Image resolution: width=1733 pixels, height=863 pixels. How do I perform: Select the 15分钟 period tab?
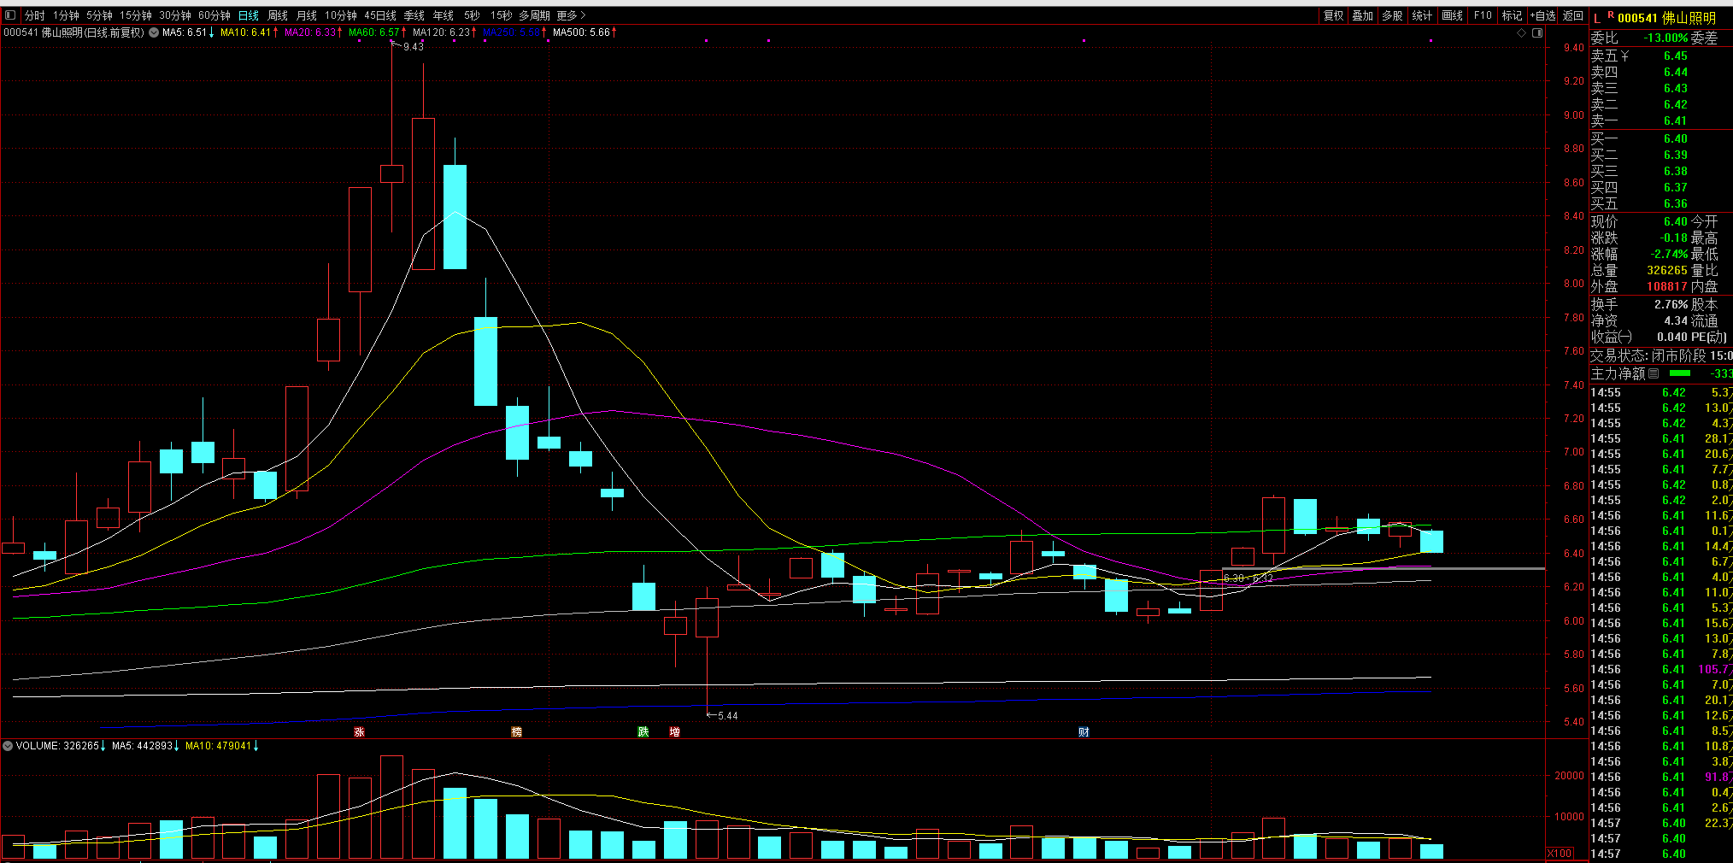point(136,15)
